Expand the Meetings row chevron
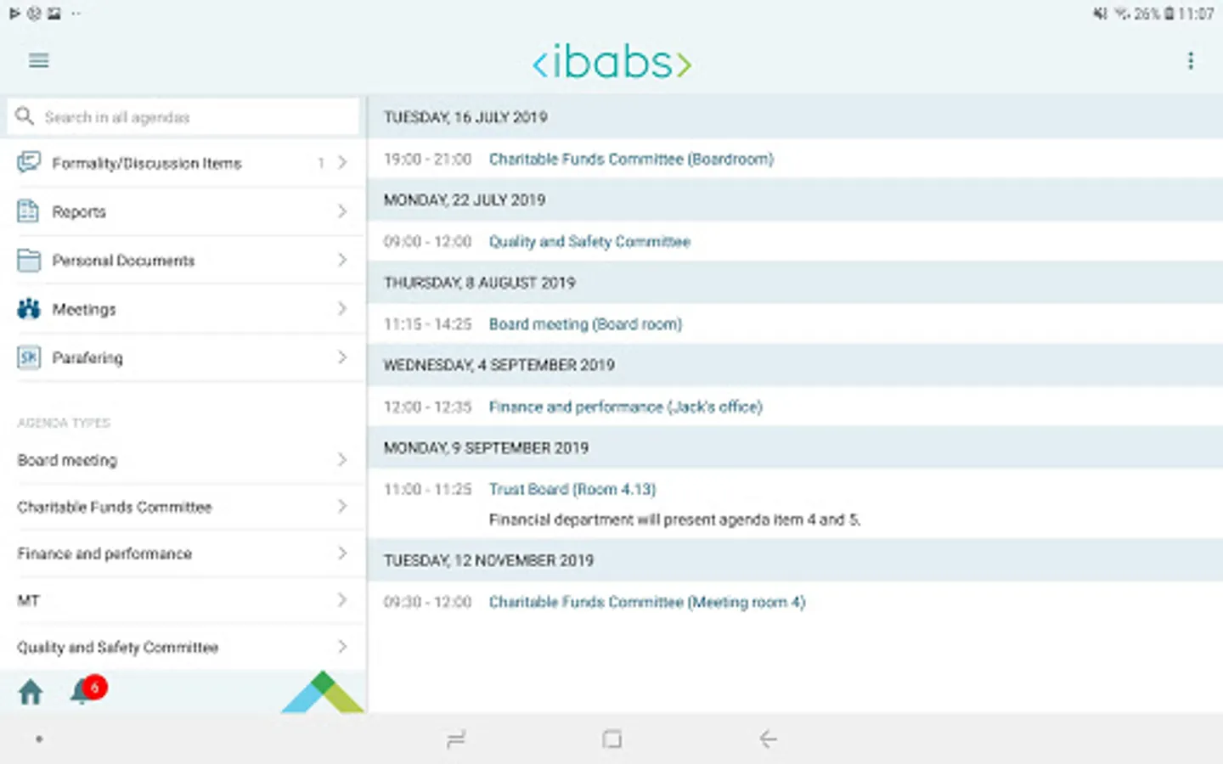Screen dimensions: 1223x764 click(x=342, y=309)
